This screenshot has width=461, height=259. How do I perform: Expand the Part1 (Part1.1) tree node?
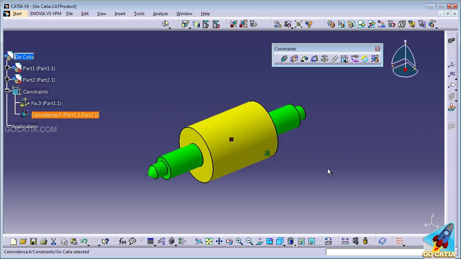click(x=7, y=68)
